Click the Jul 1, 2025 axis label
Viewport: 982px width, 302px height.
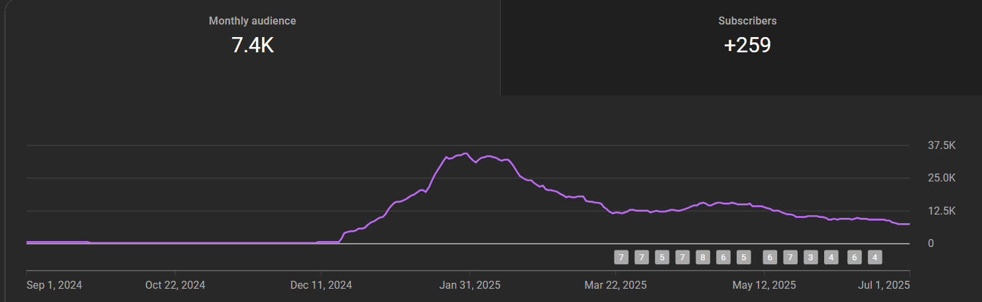point(884,285)
